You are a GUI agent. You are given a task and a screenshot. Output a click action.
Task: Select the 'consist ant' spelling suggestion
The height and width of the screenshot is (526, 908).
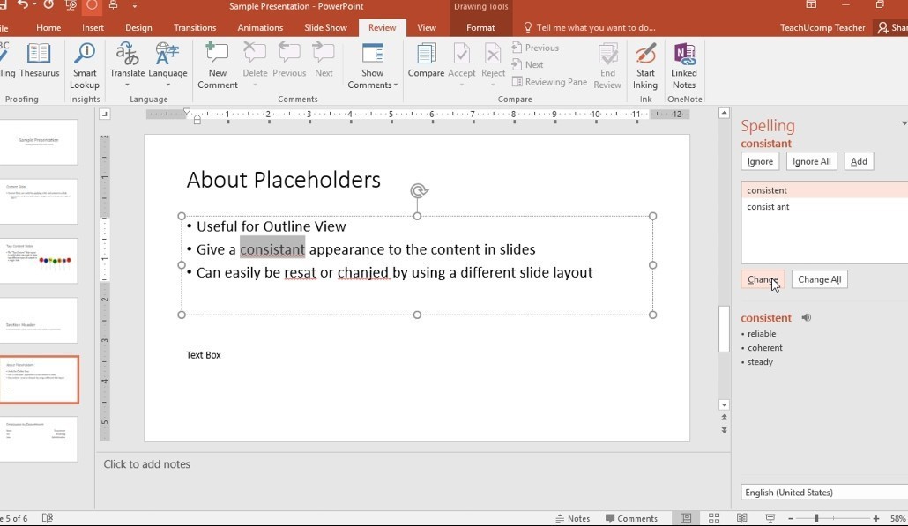coord(768,207)
